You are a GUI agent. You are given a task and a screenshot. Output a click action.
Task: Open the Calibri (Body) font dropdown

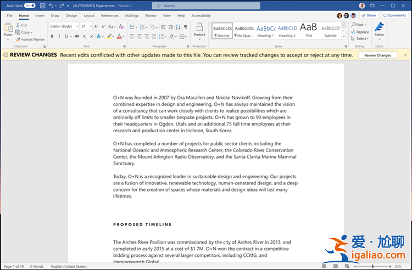tap(64, 26)
